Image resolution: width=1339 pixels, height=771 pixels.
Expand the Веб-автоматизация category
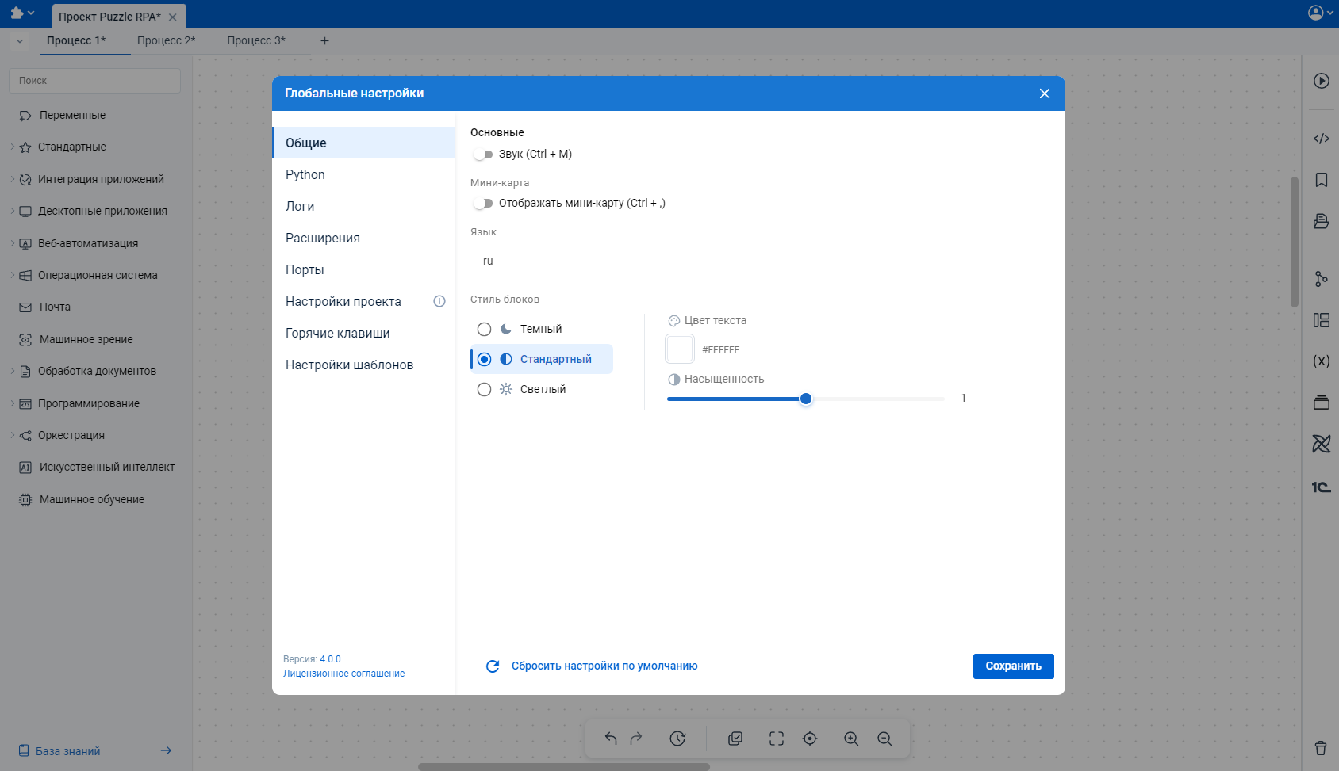tap(13, 243)
